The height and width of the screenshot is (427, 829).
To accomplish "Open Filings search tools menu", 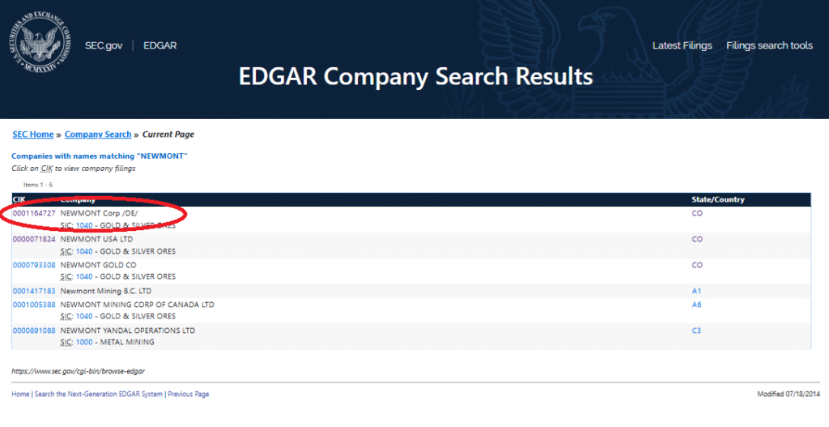I will coord(769,45).
